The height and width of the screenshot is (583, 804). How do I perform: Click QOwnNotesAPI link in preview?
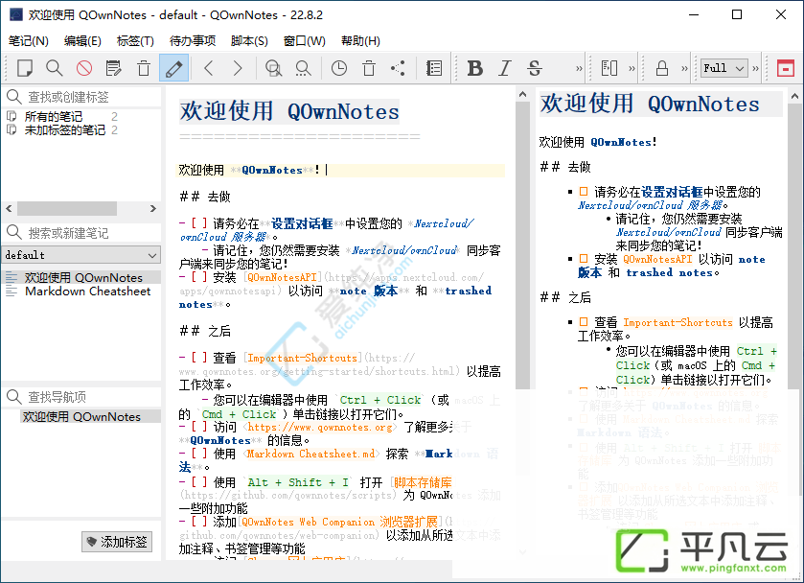tap(657, 259)
